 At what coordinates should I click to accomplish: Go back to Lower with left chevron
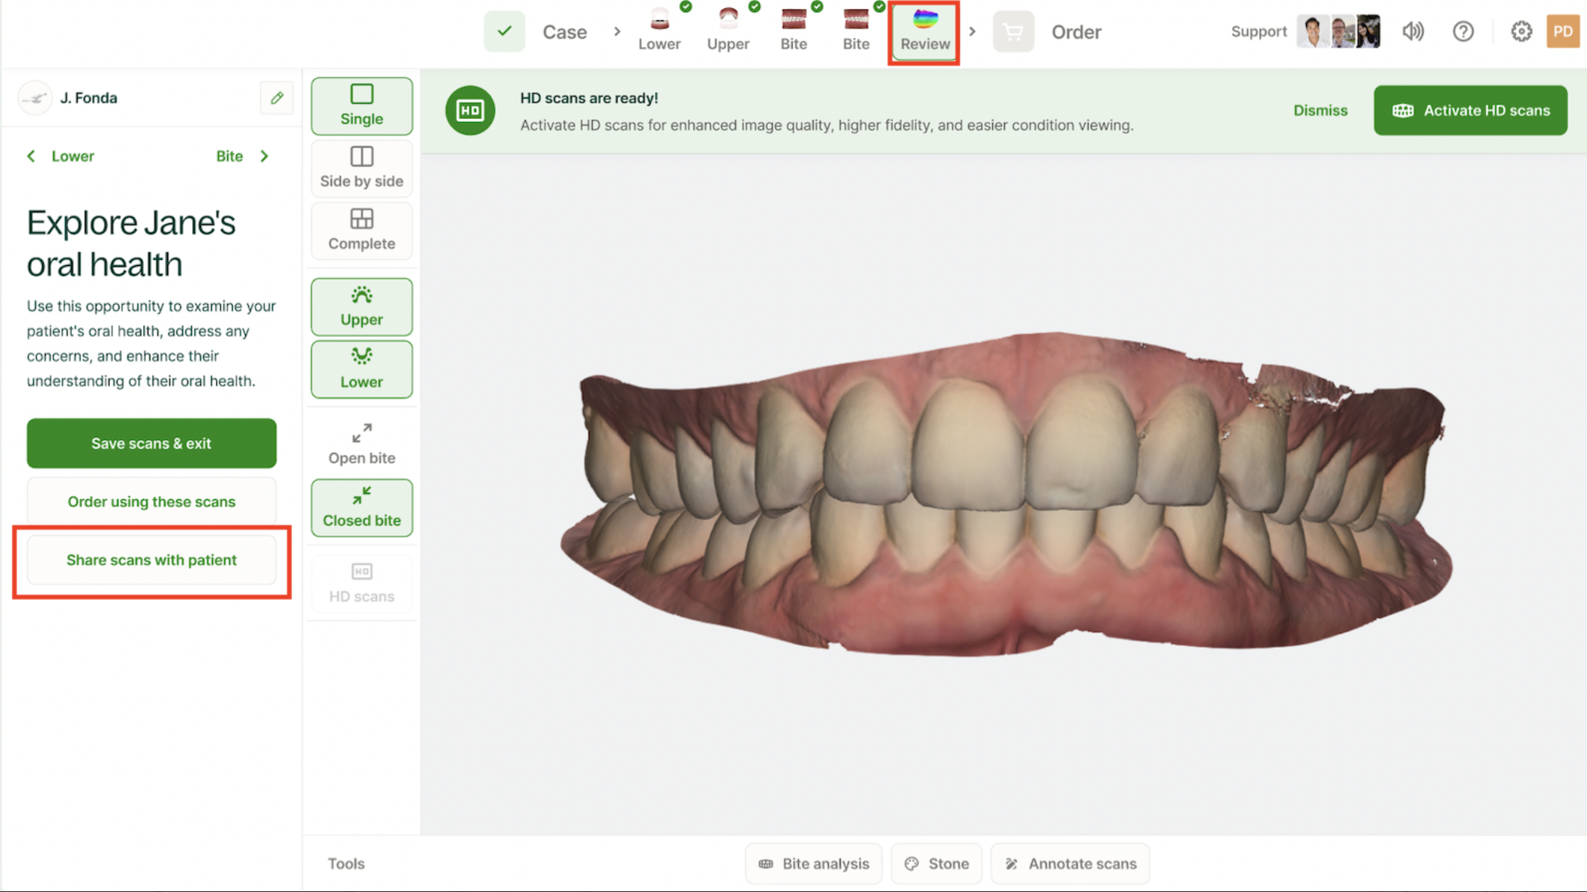[x=31, y=156]
